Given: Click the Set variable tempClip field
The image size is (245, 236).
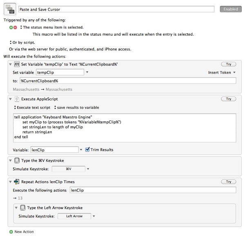Looking at the screenshot, I should click(x=60, y=72).
